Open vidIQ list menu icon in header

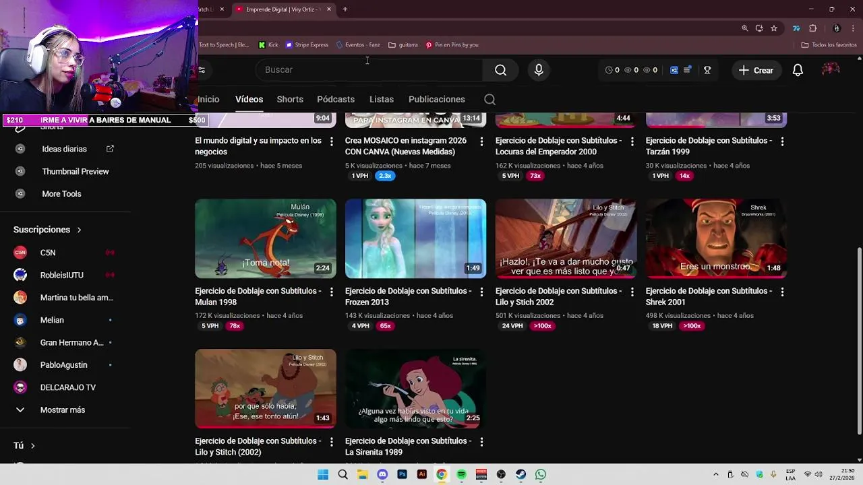pos(687,70)
